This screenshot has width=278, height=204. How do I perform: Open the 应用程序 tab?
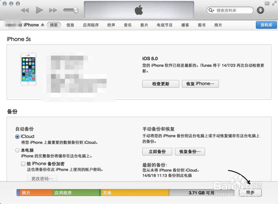[x=91, y=25]
